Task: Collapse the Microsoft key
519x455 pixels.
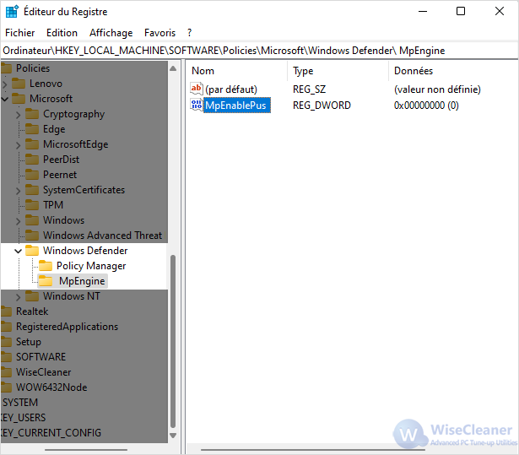Action: [4, 99]
